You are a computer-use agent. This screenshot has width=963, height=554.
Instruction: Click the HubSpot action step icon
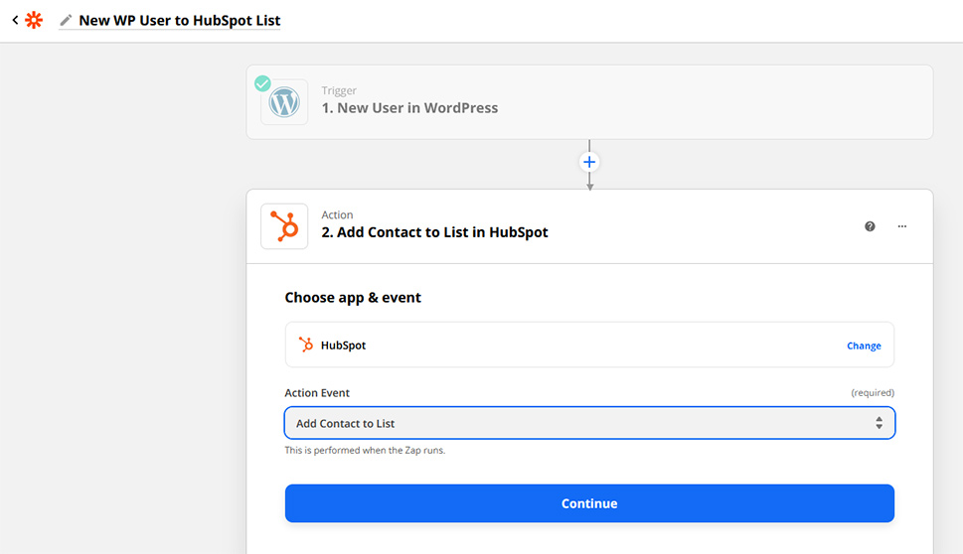click(x=284, y=226)
